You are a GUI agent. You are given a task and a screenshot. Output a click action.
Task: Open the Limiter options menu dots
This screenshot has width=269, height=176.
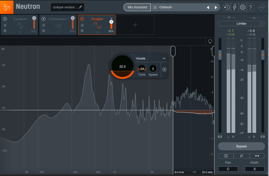(x=262, y=23)
